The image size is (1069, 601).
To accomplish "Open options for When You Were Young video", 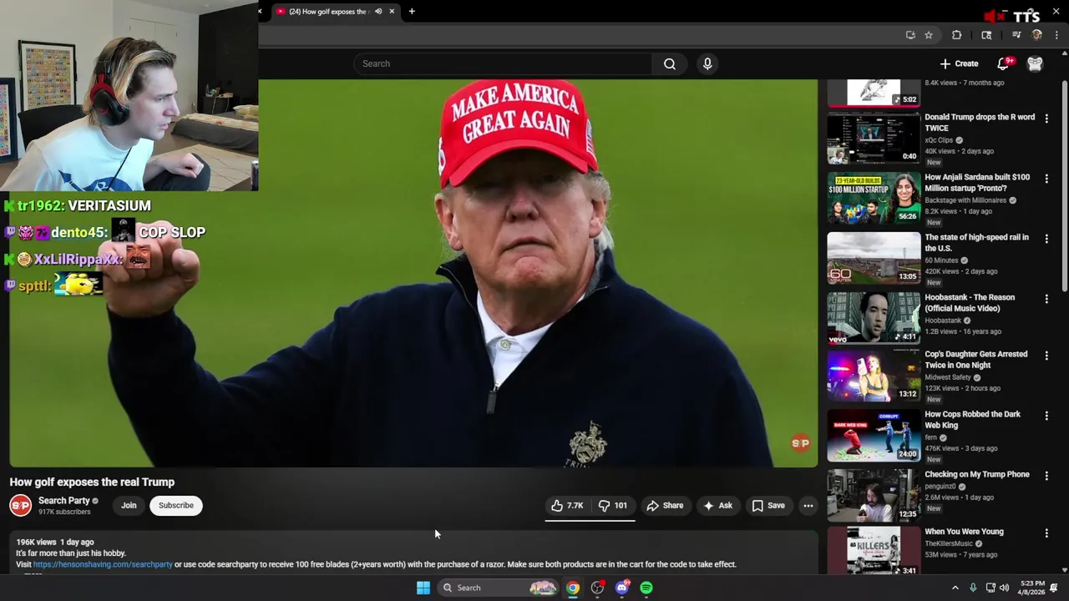I will pyautogui.click(x=1046, y=533).
